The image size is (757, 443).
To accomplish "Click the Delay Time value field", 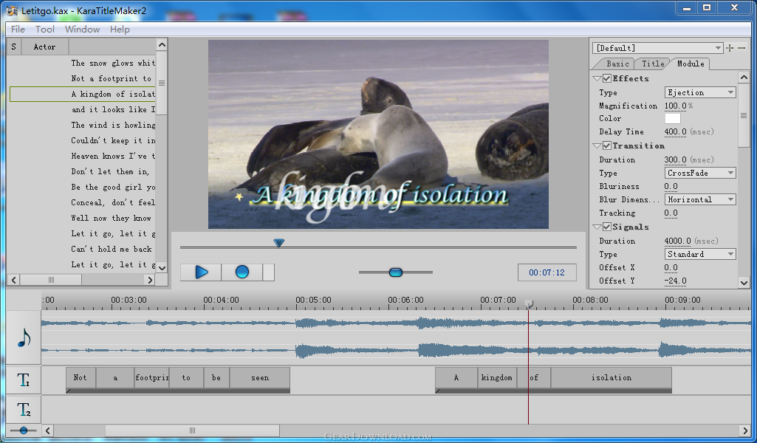I will coord(675,132).
